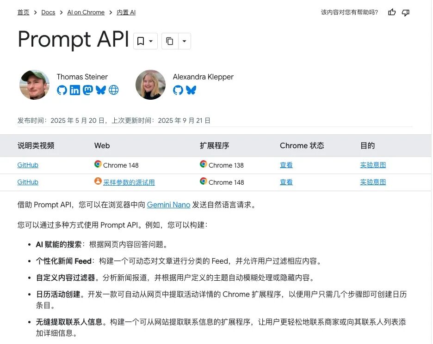Expand the dropdown arrow beside copy button
Image resolution: width=433 pixels, height=344 pixels.
tap(185, 41)
